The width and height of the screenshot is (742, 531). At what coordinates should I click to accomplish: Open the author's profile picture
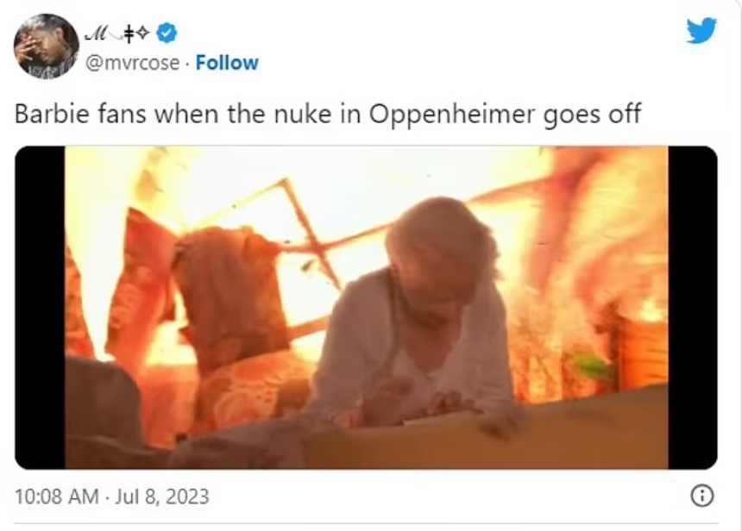[46, 46]
